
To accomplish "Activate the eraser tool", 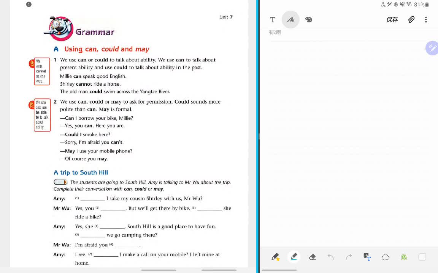I will (x=312, y=257).
